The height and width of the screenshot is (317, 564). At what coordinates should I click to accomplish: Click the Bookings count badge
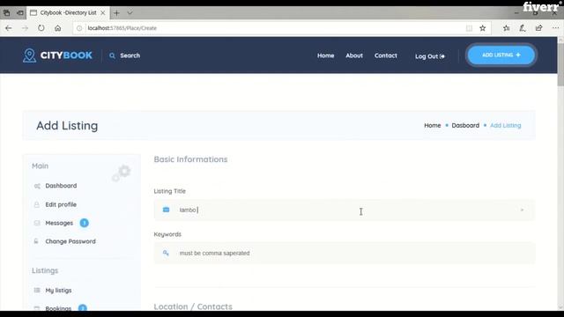tap(83, 308)
